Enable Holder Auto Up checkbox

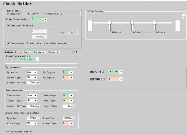(6, 25)
